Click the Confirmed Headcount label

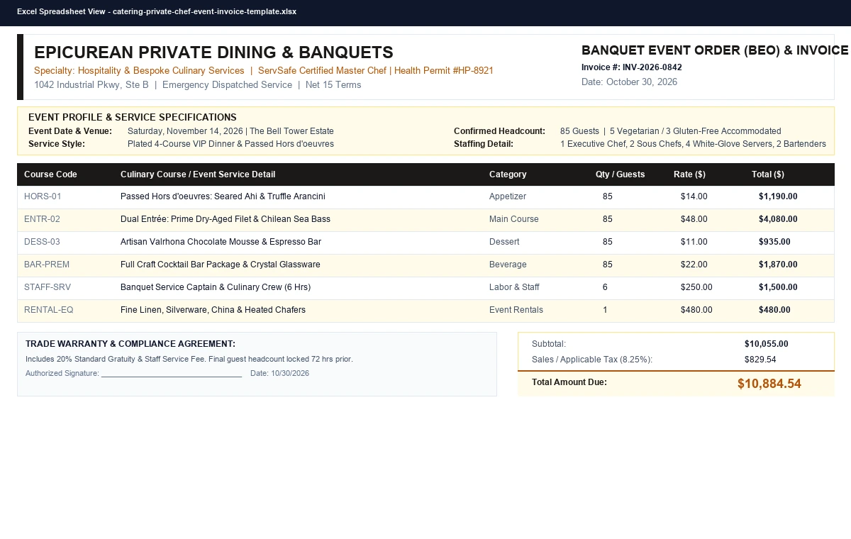pyautogui.click(x=499, y=131)
